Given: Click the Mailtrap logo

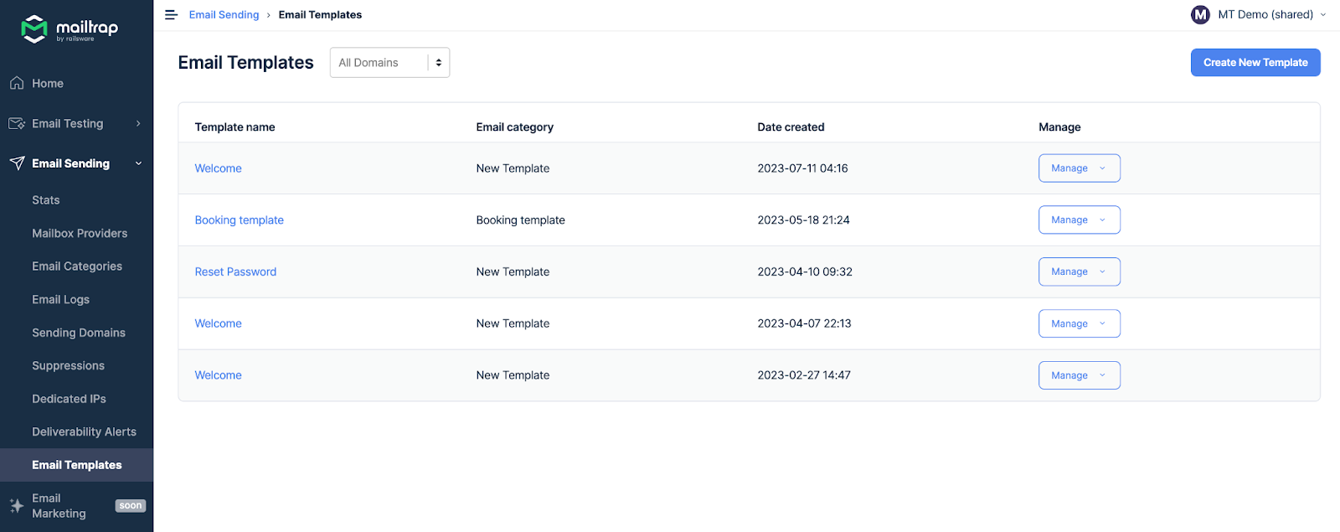Looking at the screenshot, I should click(70, 28).
